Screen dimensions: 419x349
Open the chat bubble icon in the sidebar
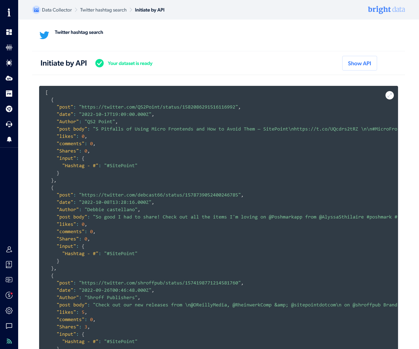point(9,326)
